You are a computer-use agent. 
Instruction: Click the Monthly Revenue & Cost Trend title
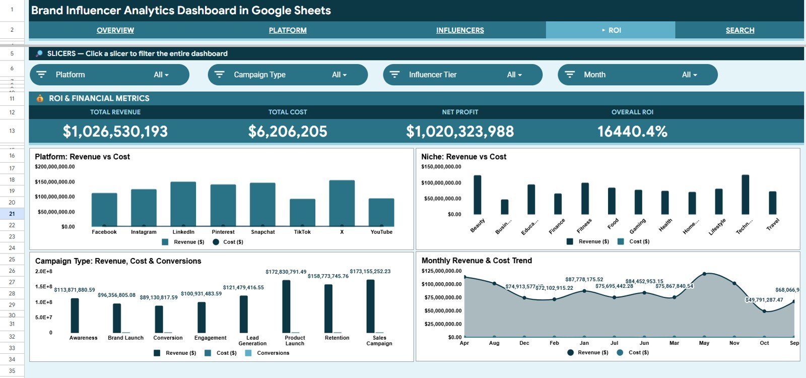pyautogui.click(x=477, y=261)
